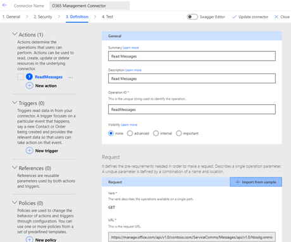Click the numbered badge beside ReadMessages

point(29,76)
